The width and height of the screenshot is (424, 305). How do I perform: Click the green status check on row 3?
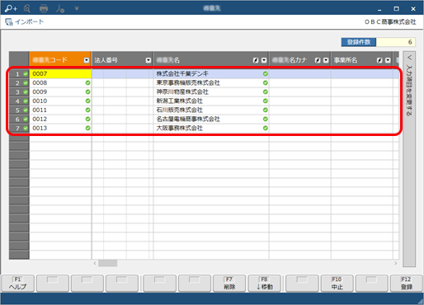pyautogui.click(x=26, y=92)
